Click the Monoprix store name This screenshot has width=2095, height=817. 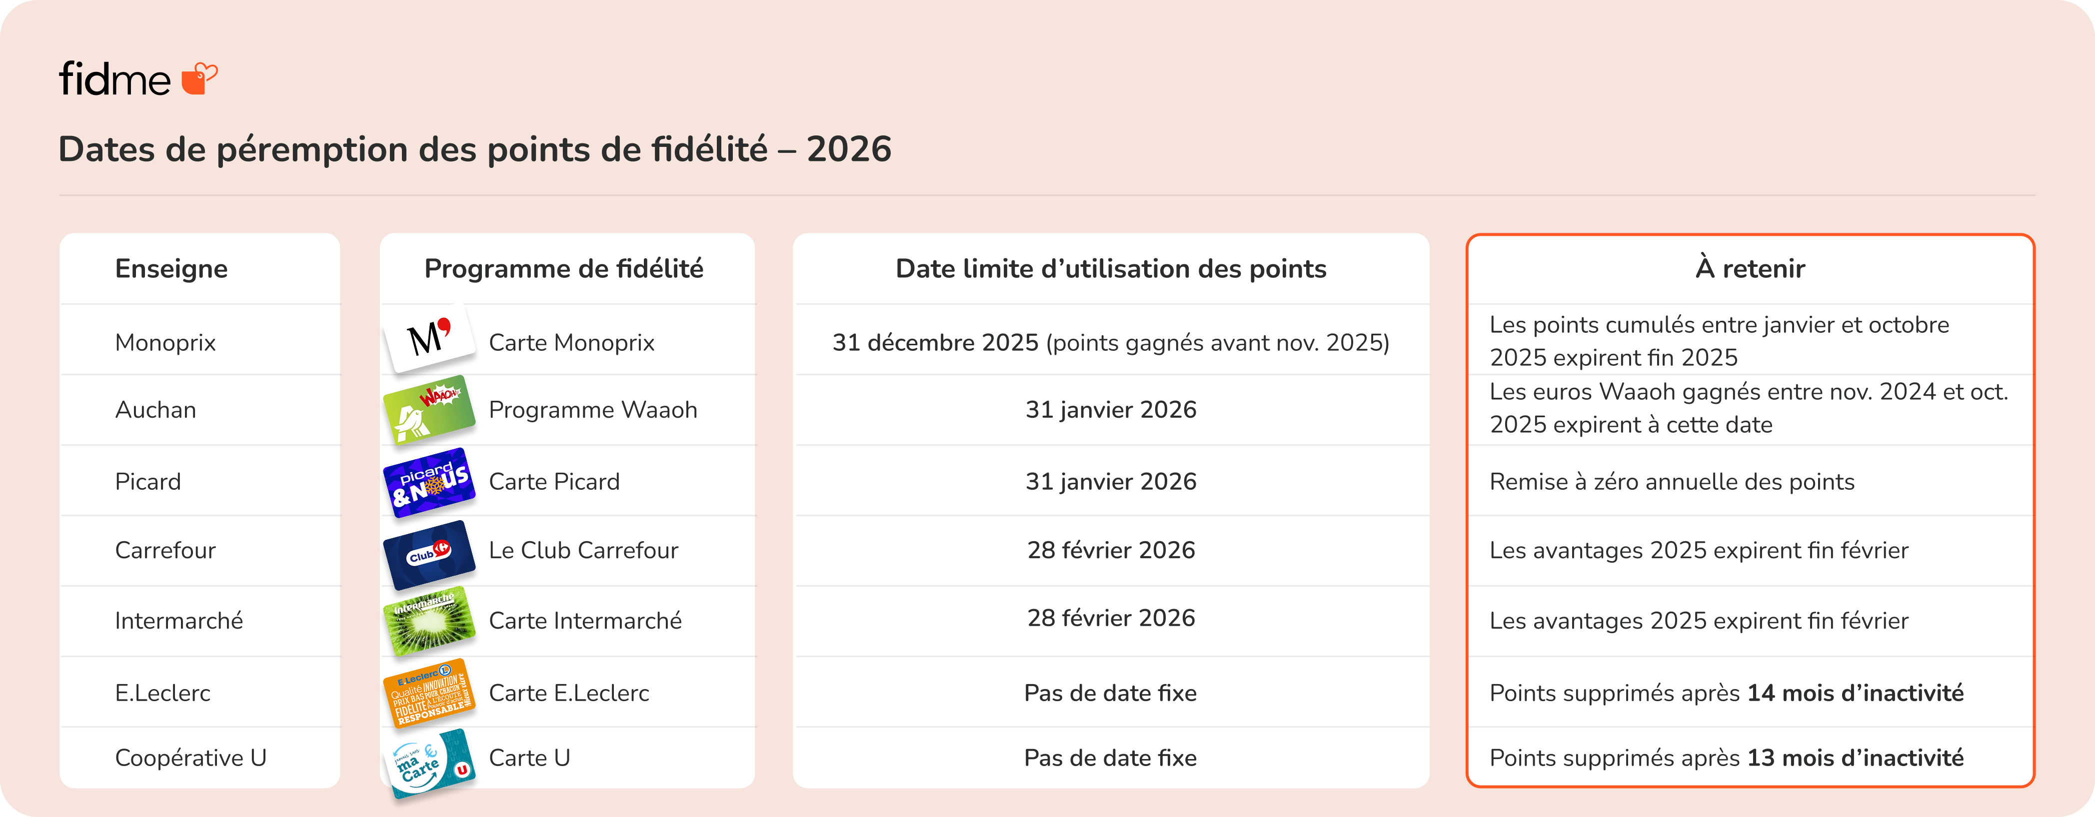click(x=165, y=343)
